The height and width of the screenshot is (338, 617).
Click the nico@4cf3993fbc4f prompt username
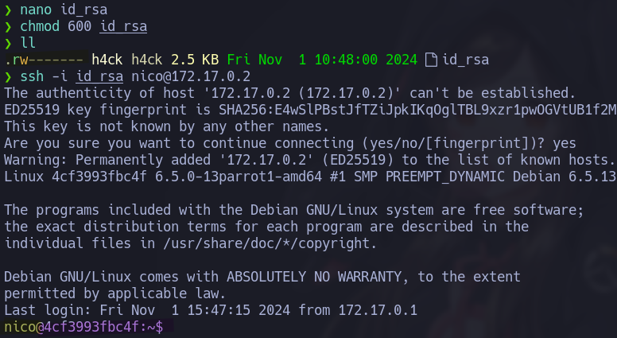tap(16, 327)
